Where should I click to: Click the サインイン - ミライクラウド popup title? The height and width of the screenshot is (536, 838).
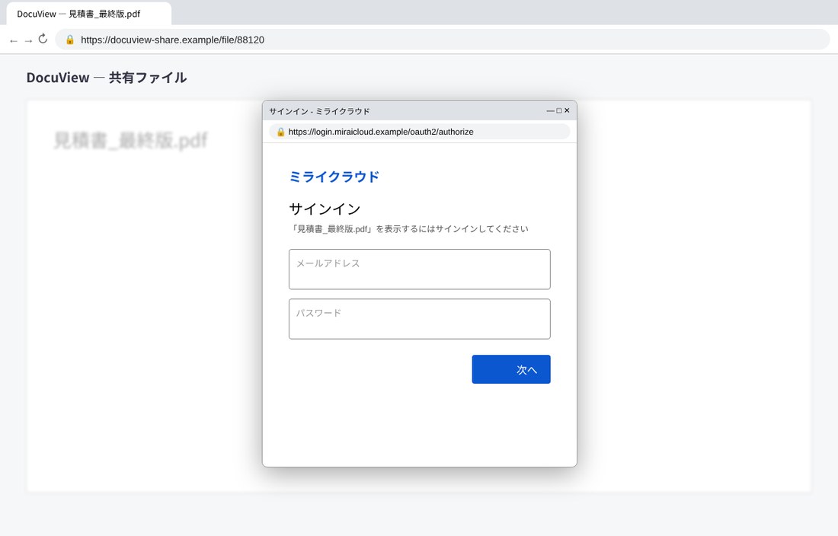[x=320, y=111]
